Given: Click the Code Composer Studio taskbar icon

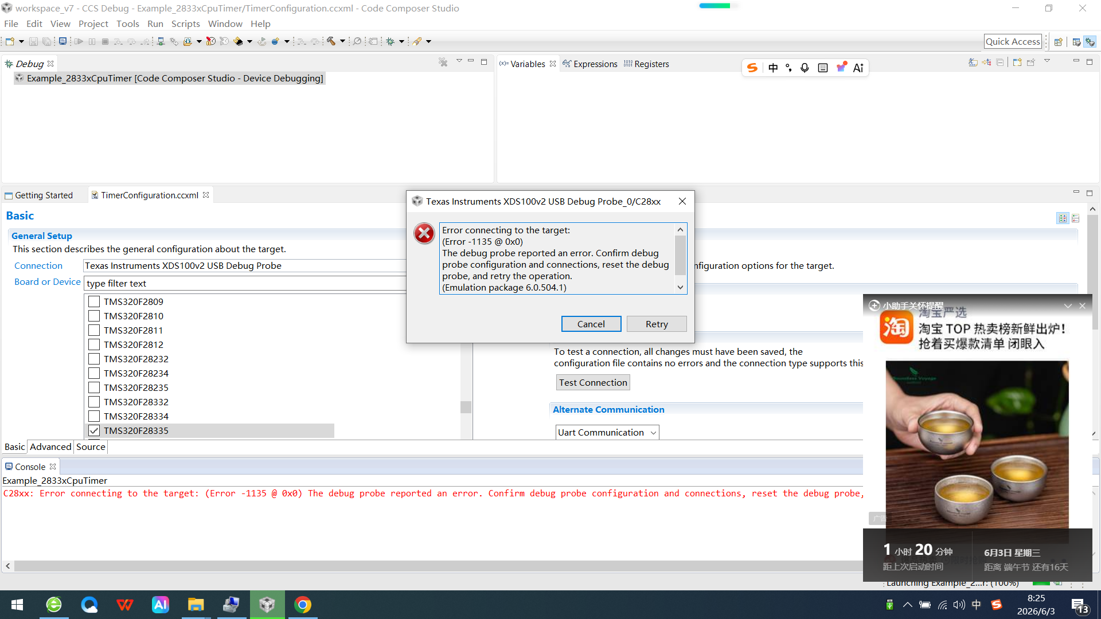Looking at the screenshot, I should pos(267,605).
